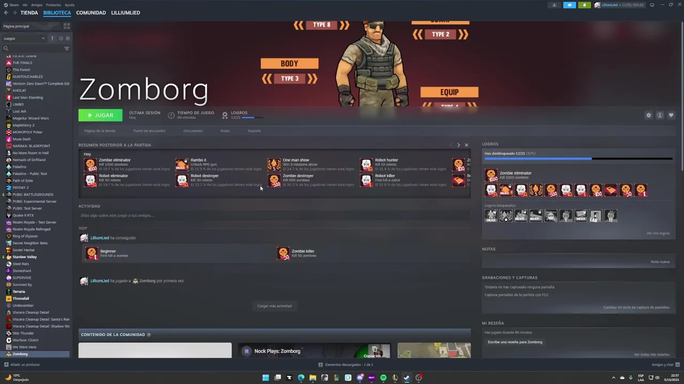The image size is (684, 384).
Task: Close the post-game summary panel
Action: (467, 145)
